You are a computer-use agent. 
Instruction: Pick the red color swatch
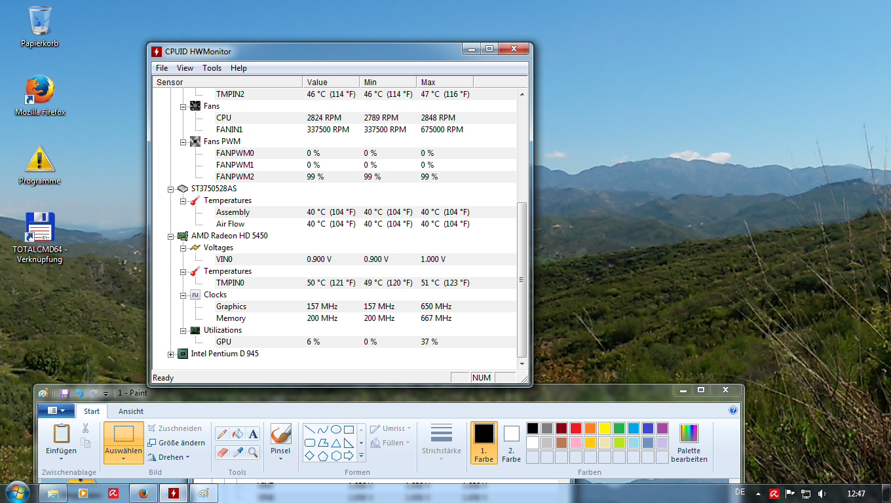click(x=576, y=428)
